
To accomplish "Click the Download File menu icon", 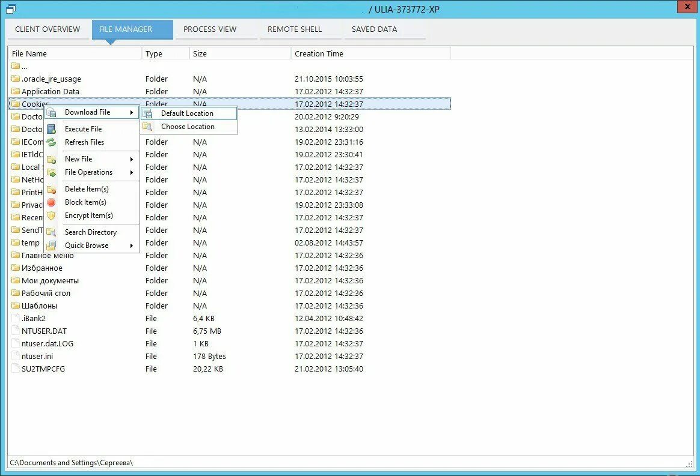I will pos(51,112).
